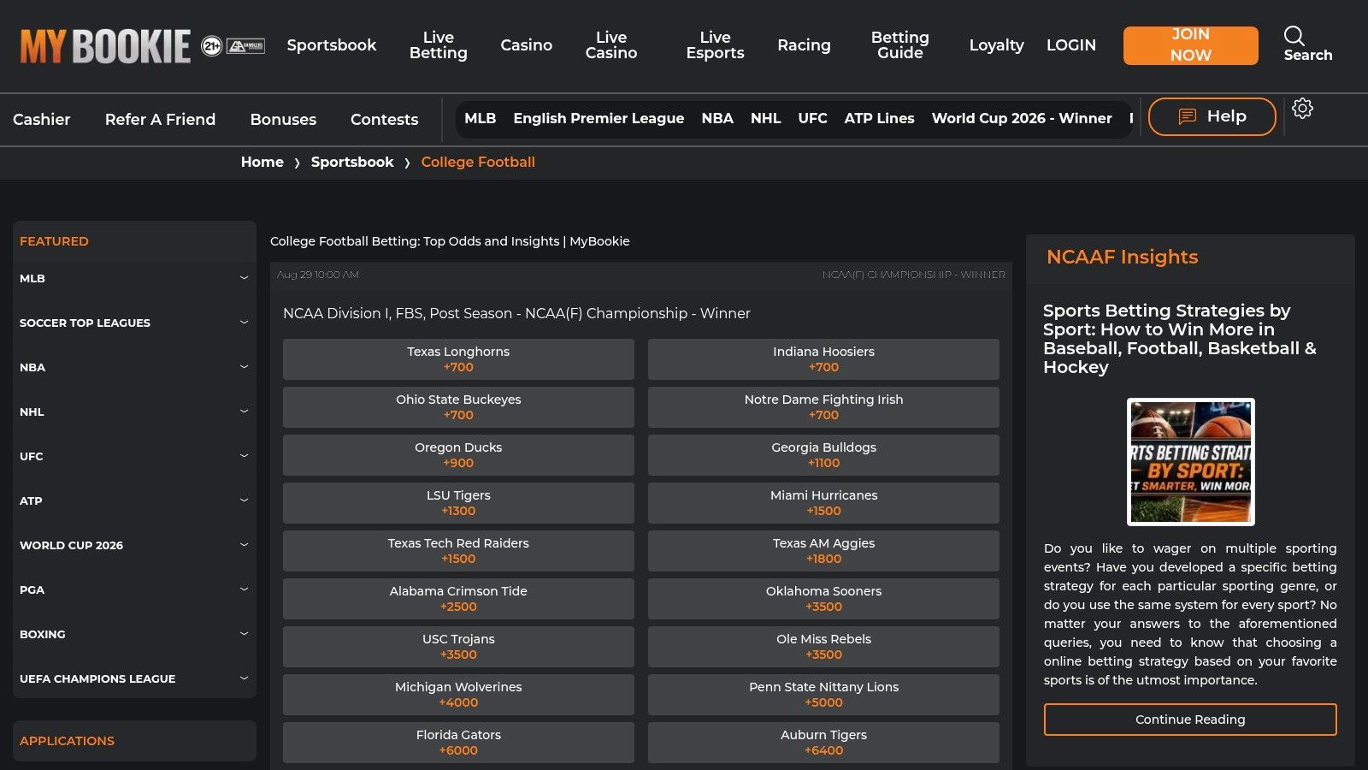Image resolution: width=1368 pixels, height=770 pixels.
Task: Select ATP Lines quick link
Action: point(880,118)
